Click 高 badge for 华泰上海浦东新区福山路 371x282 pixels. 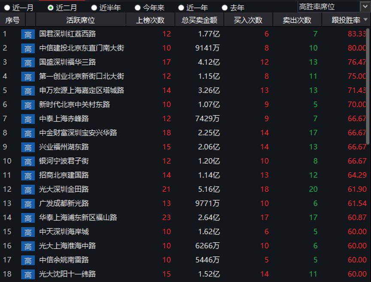pos(28,218)
